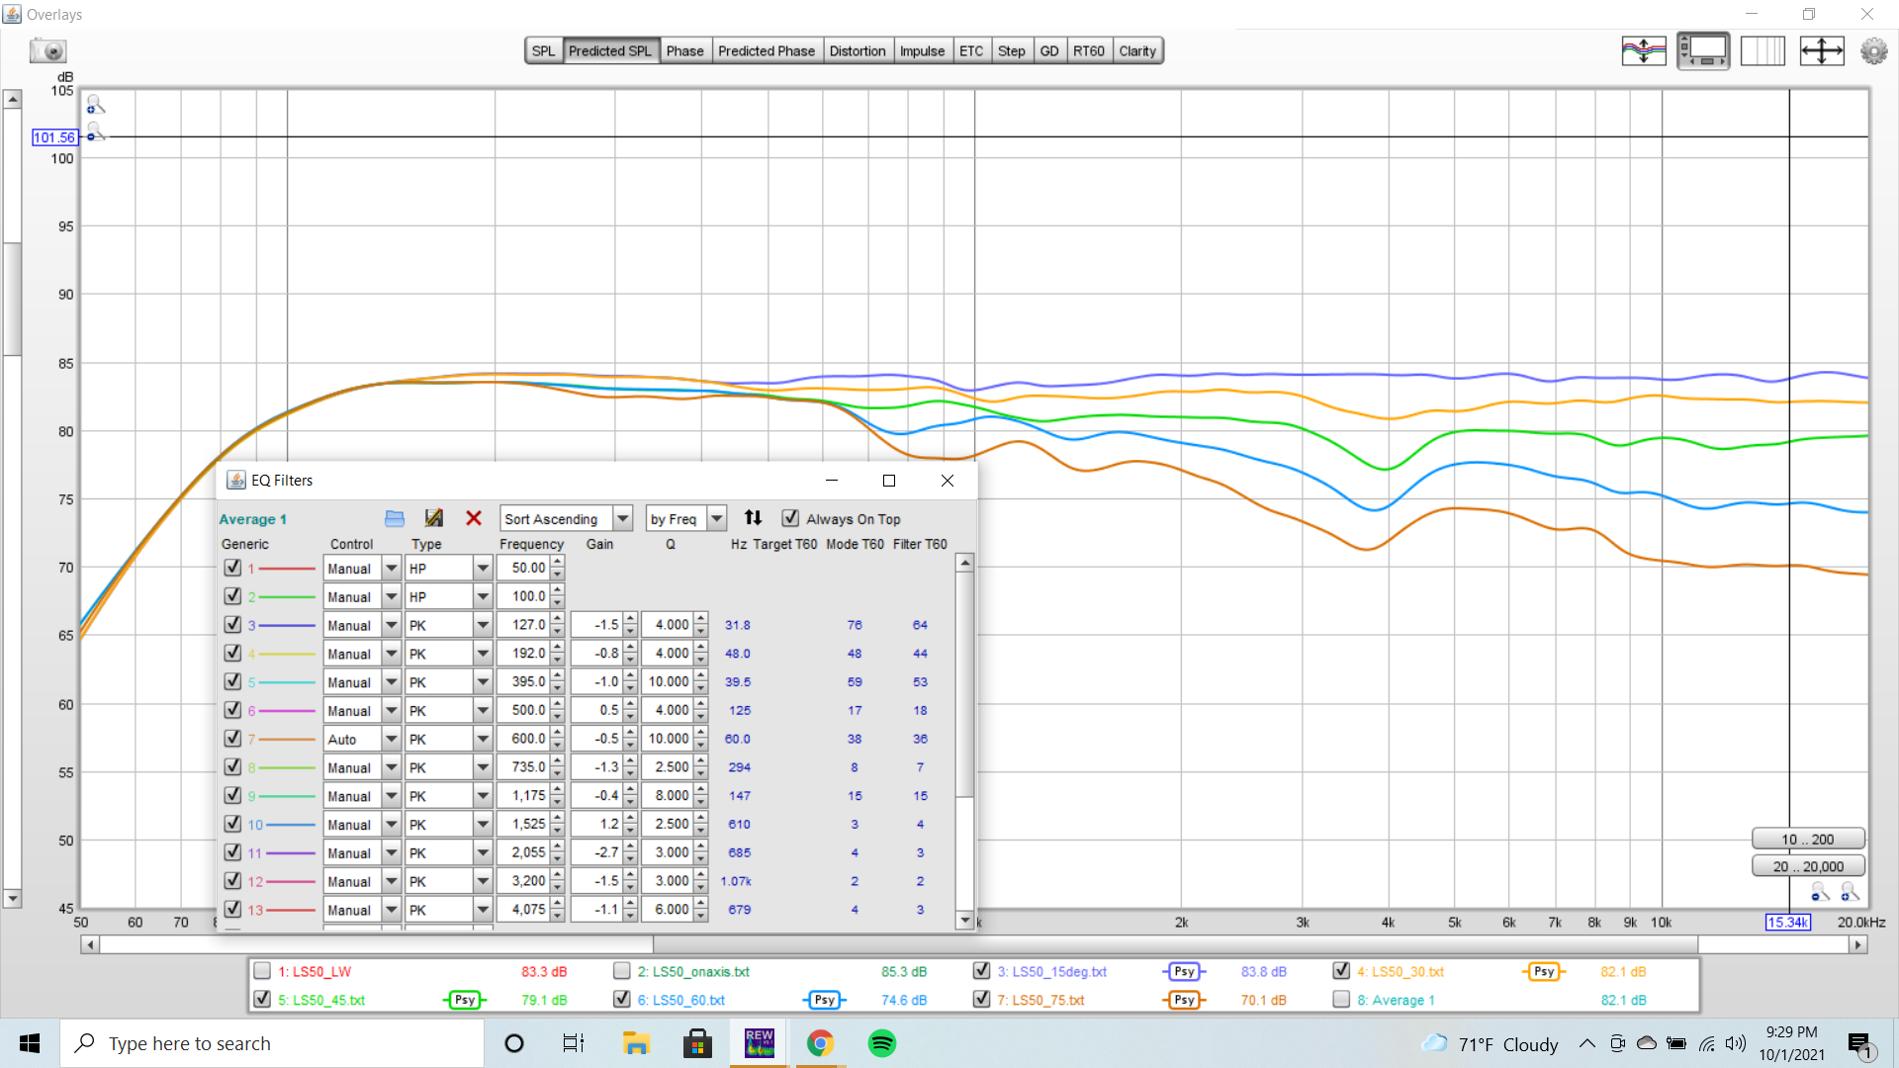Click the fit-to-data arrows icon
Screen dimensions: 1899x1068
1822,50
